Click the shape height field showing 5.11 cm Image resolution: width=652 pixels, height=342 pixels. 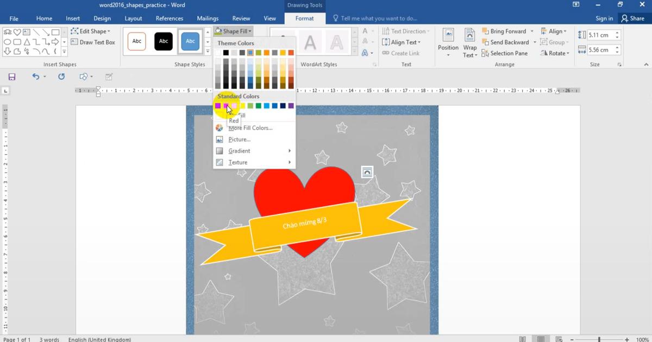(x=600, y=35)
